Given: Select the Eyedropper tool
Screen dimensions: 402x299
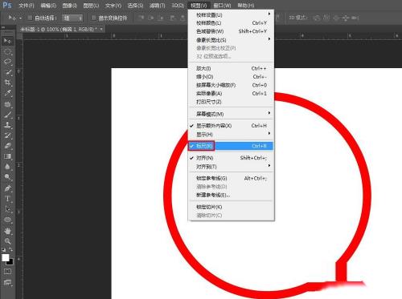Looking at the screenshot, I should pos(7,93).
